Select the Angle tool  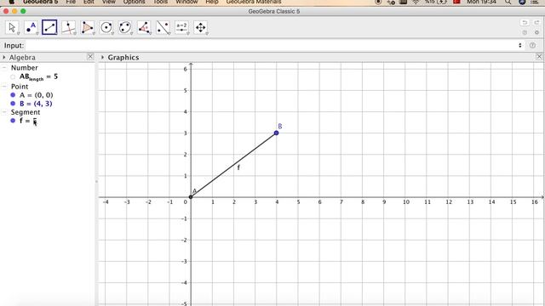click(x=144, y=27)
